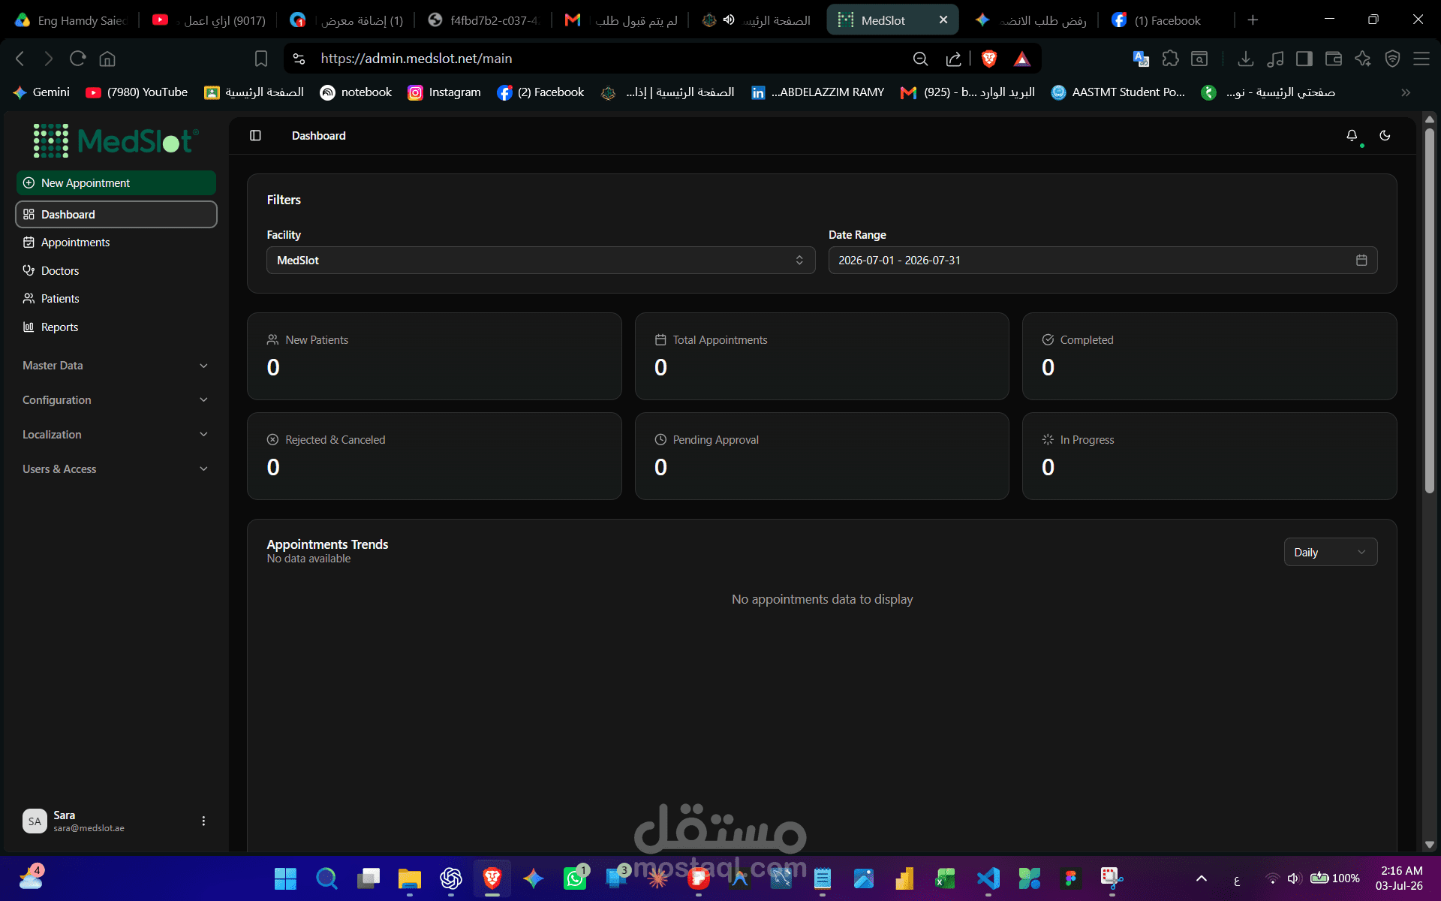Switch to Eng Hamdy Saied tab
1441x901 pixels.
[71, 20]
